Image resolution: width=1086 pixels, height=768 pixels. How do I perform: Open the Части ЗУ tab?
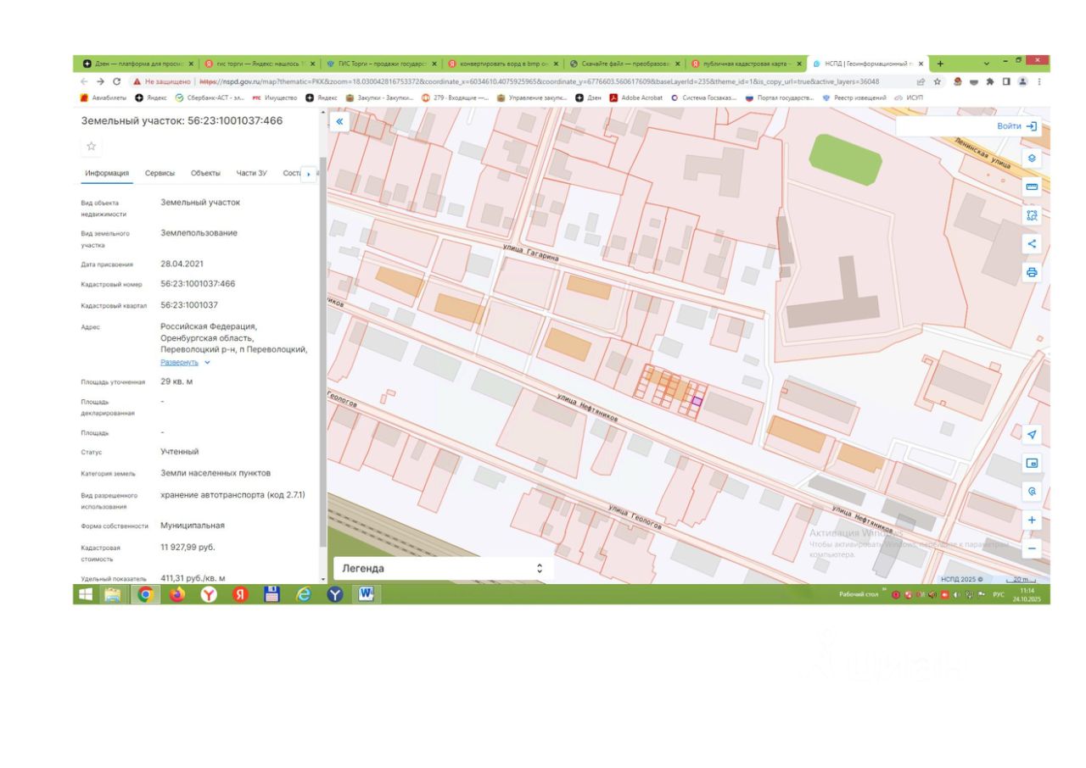(251, 173)
